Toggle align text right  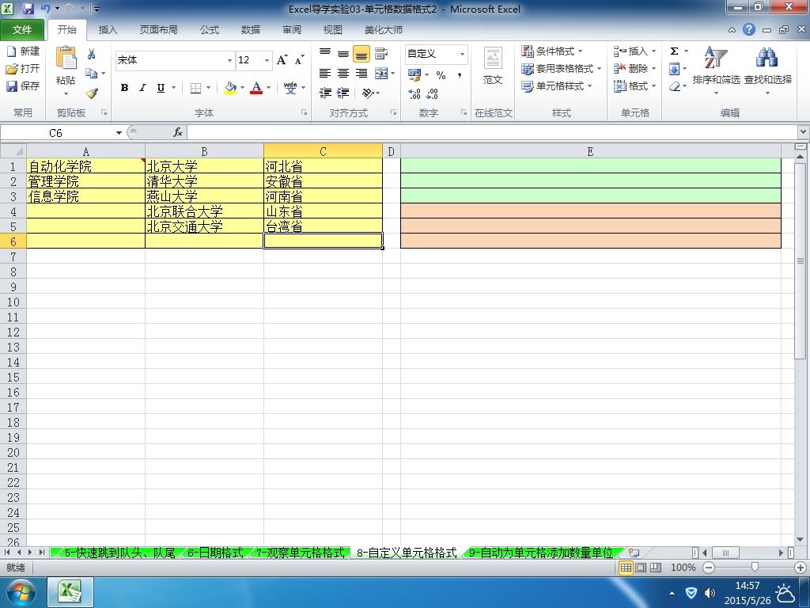click(x=361, y=74)
